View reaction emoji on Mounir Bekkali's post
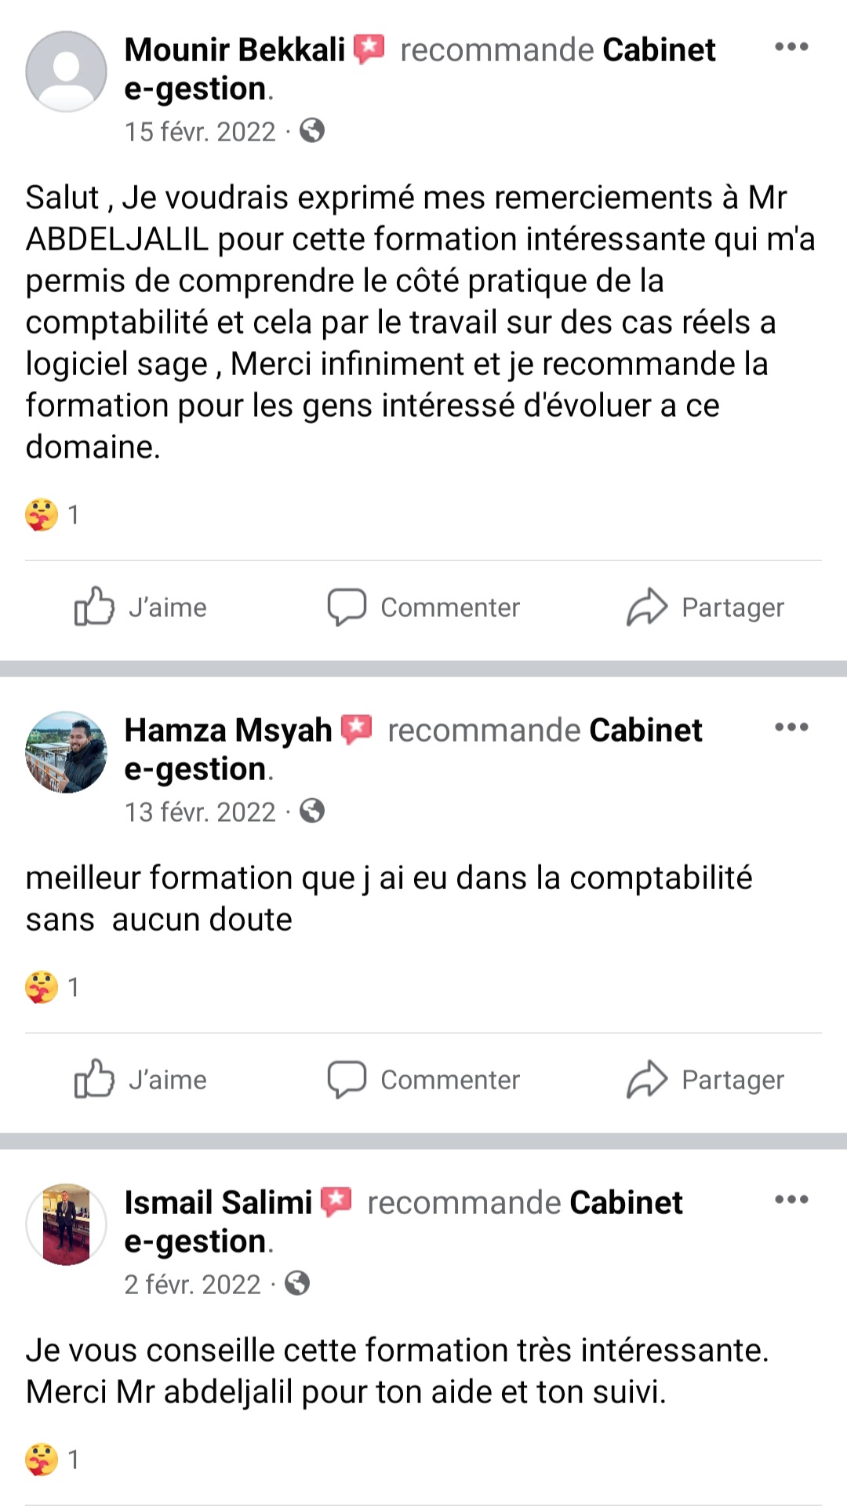847x1506 pixels. pyautogui.click(x=42, y=515)
